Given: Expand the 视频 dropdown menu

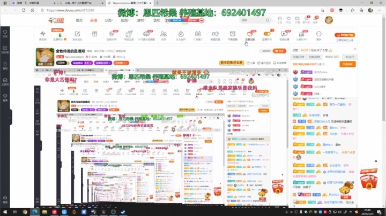Looking at the screenshot, I should [x=125, y=20].
